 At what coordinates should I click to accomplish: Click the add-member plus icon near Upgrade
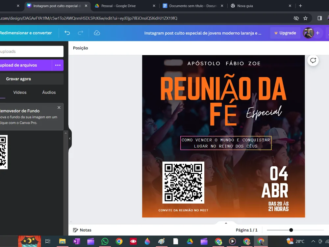click(317, 33)
